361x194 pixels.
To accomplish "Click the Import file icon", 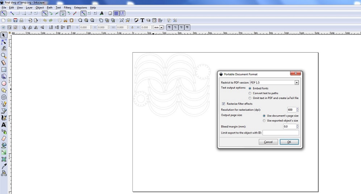I will (x=30, y=20).
